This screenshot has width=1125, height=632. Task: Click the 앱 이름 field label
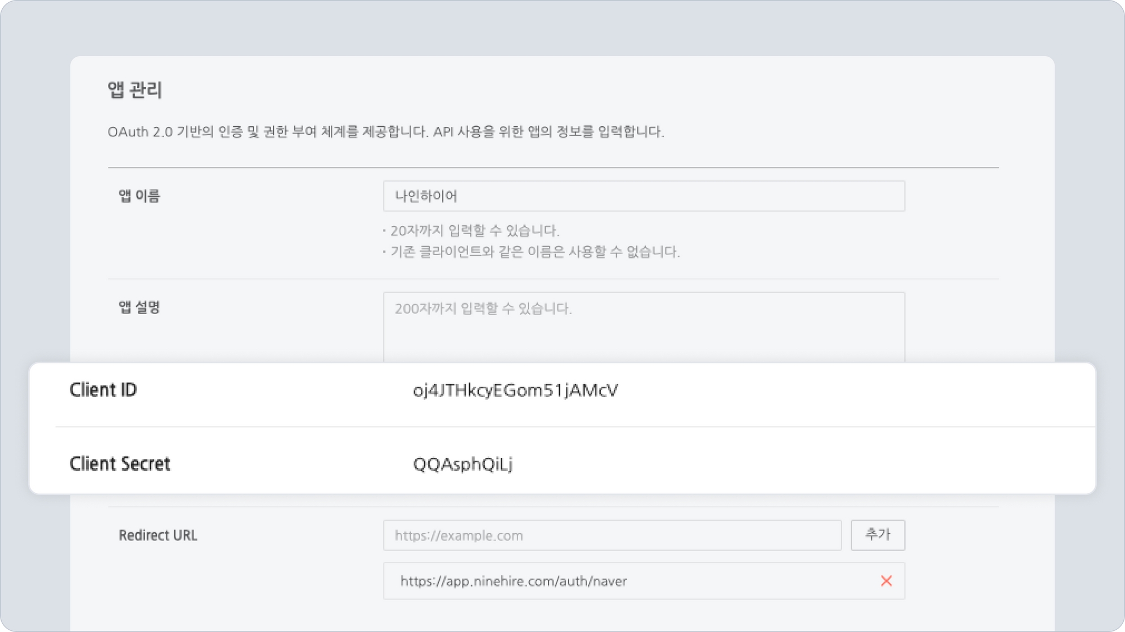click(139, 196)
